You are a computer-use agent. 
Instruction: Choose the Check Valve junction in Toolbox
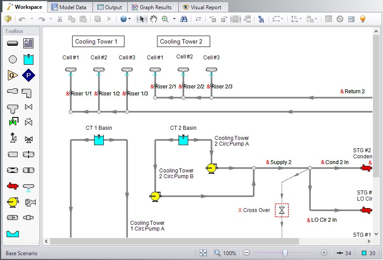click(29, 122)
